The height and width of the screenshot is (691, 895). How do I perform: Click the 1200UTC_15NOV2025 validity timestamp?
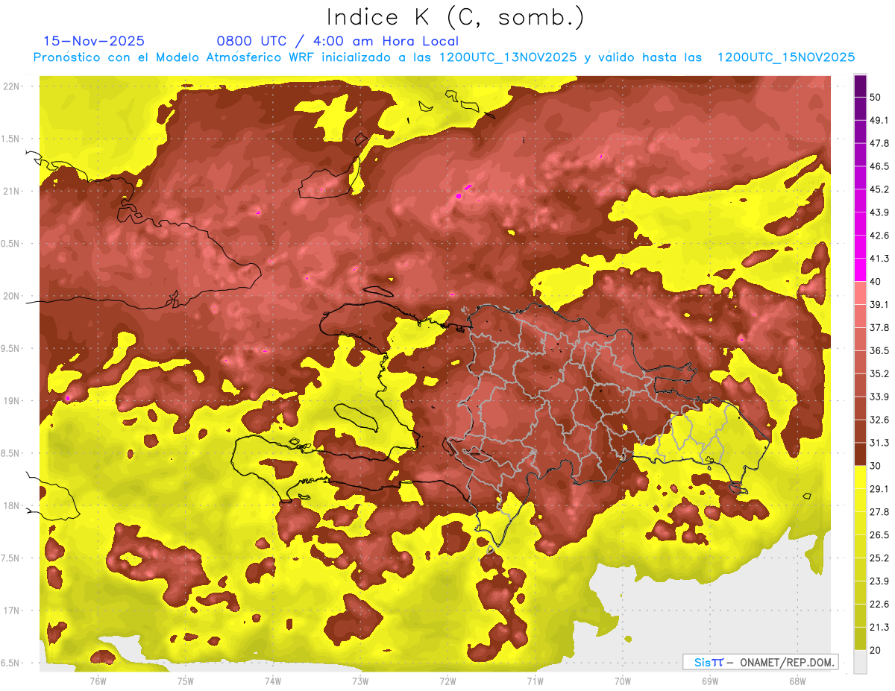tap(785, 57)
